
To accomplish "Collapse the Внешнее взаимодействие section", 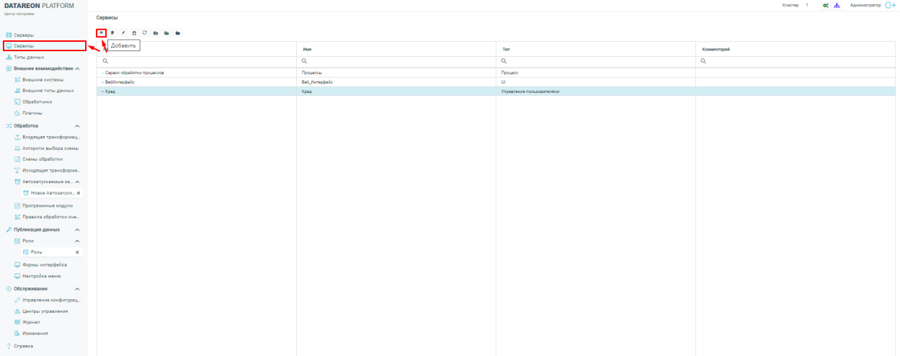I will point(77,68).
